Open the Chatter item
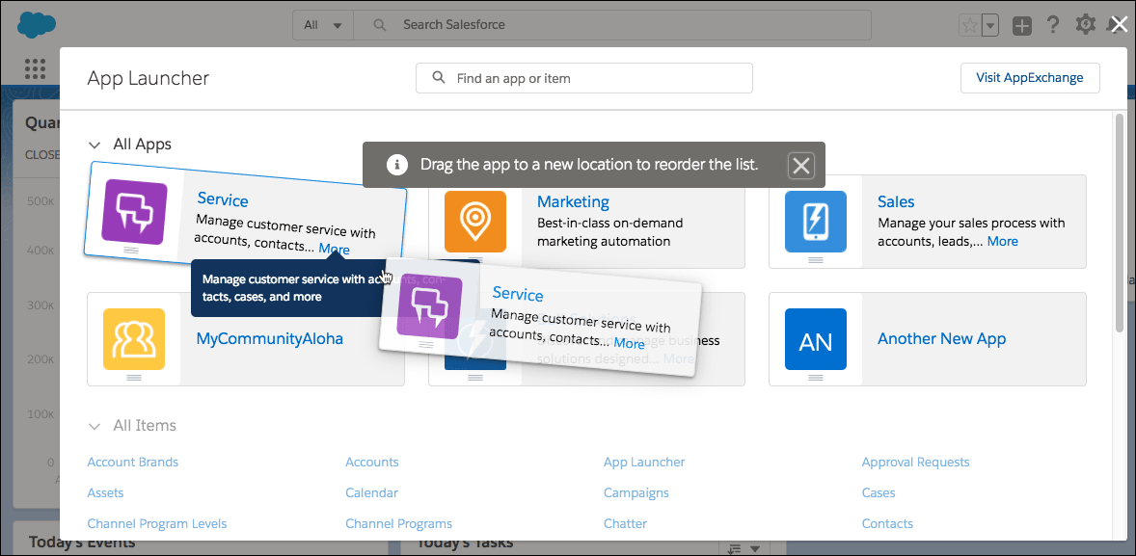The width and height of the screenshot is (1136, 556). (x=625, y=523)
